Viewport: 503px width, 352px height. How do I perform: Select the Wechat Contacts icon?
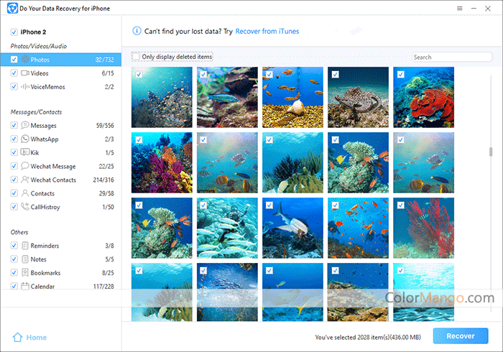25,180
